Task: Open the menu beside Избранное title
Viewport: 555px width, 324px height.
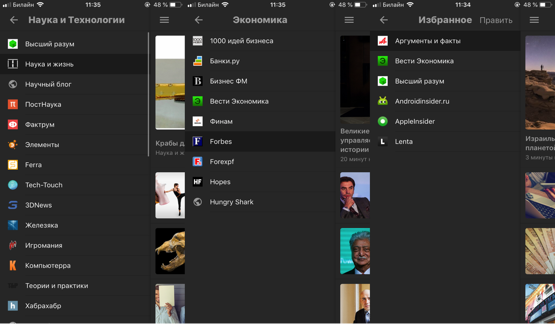Action: 534,20
